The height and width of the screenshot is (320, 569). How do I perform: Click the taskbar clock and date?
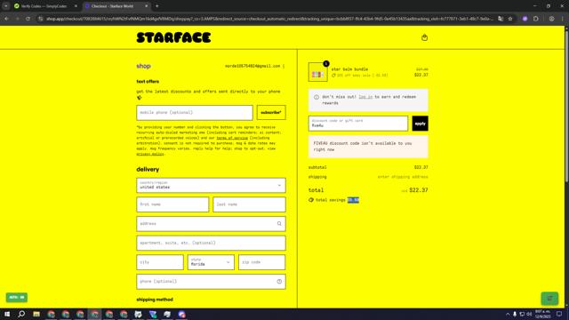(x=542, y=314)
